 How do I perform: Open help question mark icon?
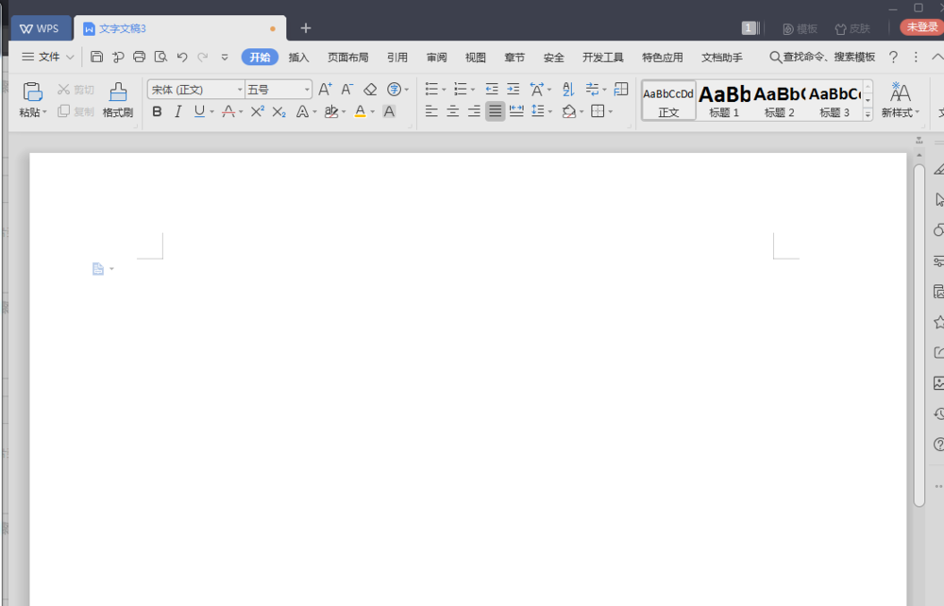[893, 58]
